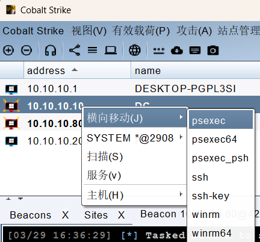The height and width of the screenshot is (242, 260).
Task: Open the 有效载荷(P) menu
Action: (141, 31)
